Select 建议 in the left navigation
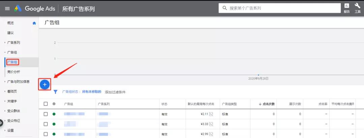Image resolution: width=364 pixels, height=138 pixels. tap(10, 33)
